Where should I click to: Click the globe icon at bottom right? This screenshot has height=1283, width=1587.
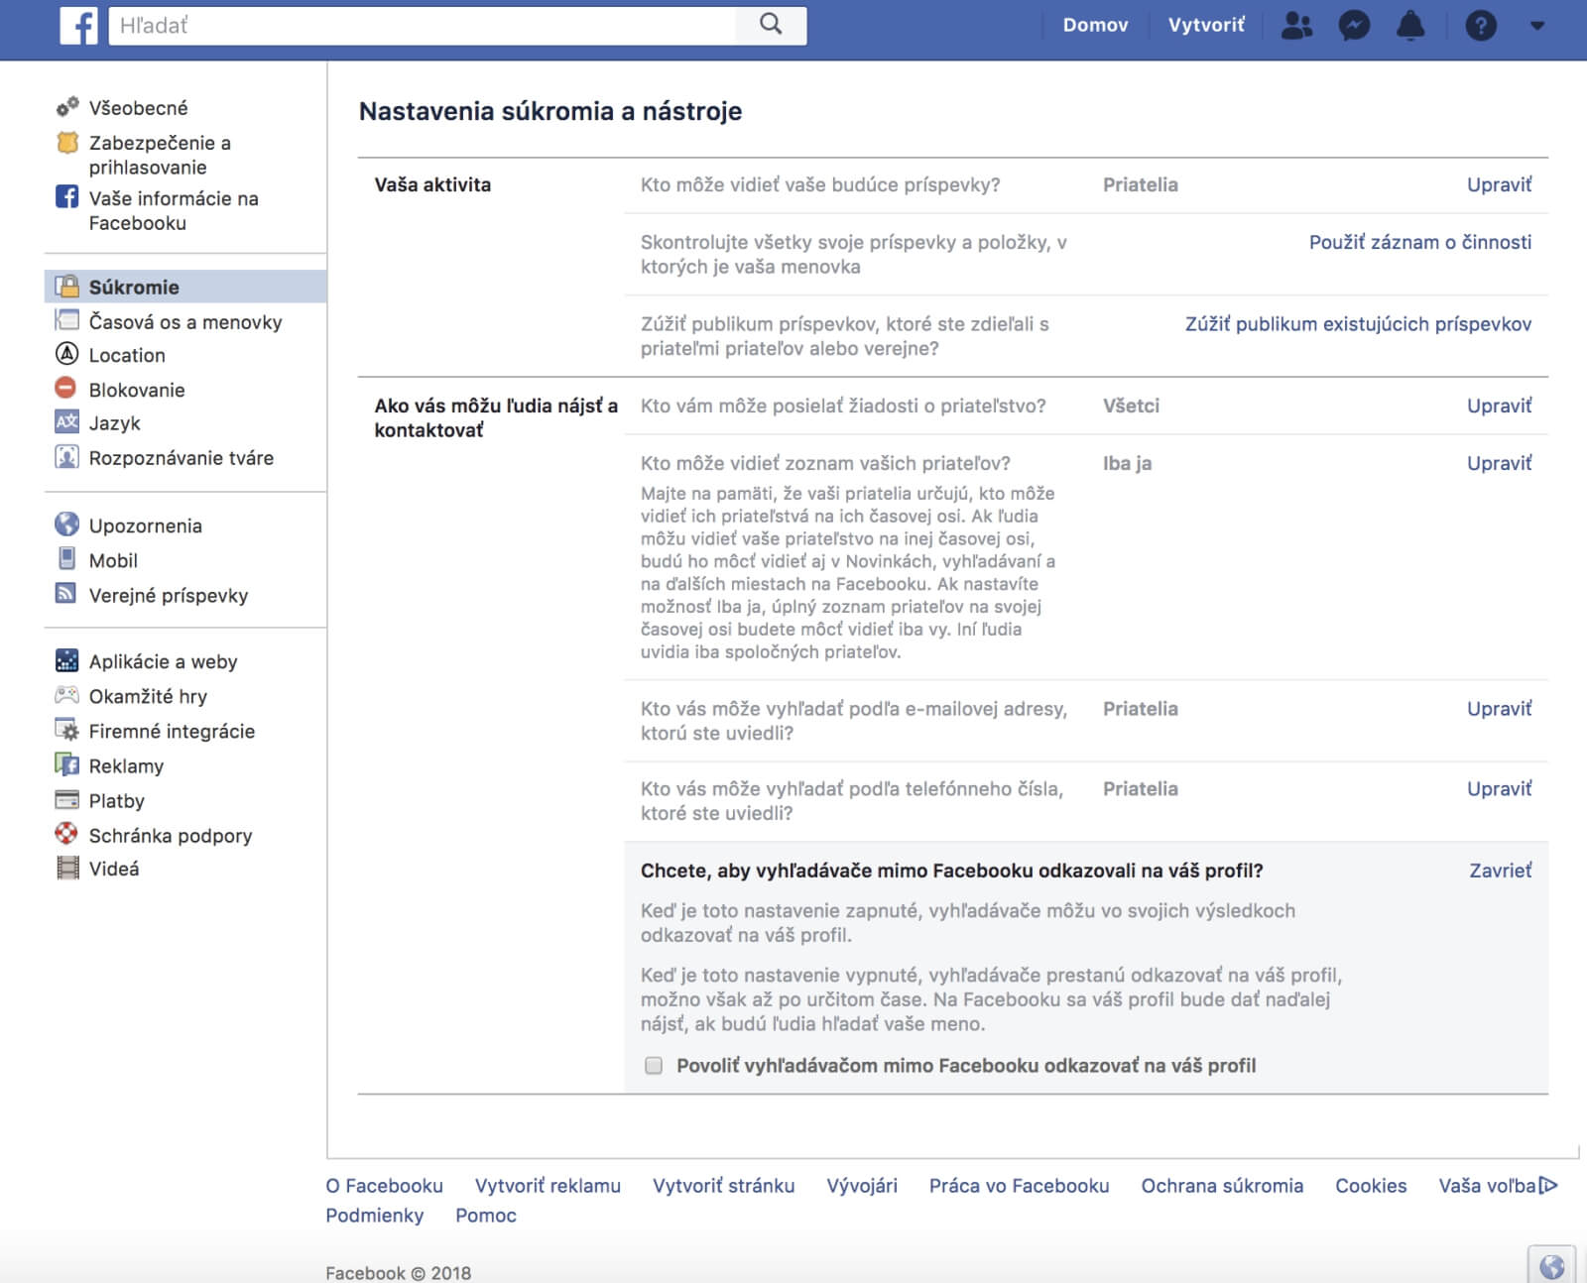point(1551,1266)
